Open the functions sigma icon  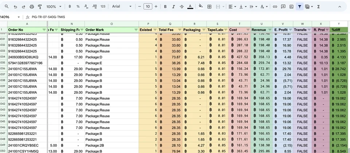point(318,7)
